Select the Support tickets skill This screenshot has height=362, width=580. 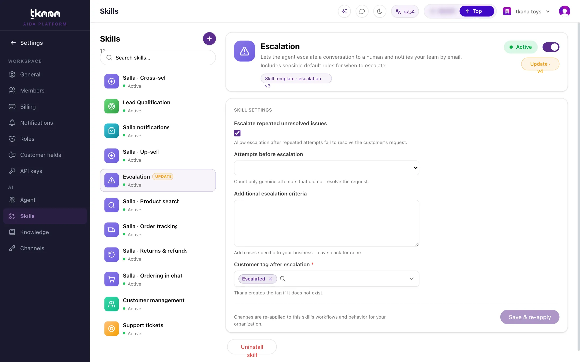158,329
